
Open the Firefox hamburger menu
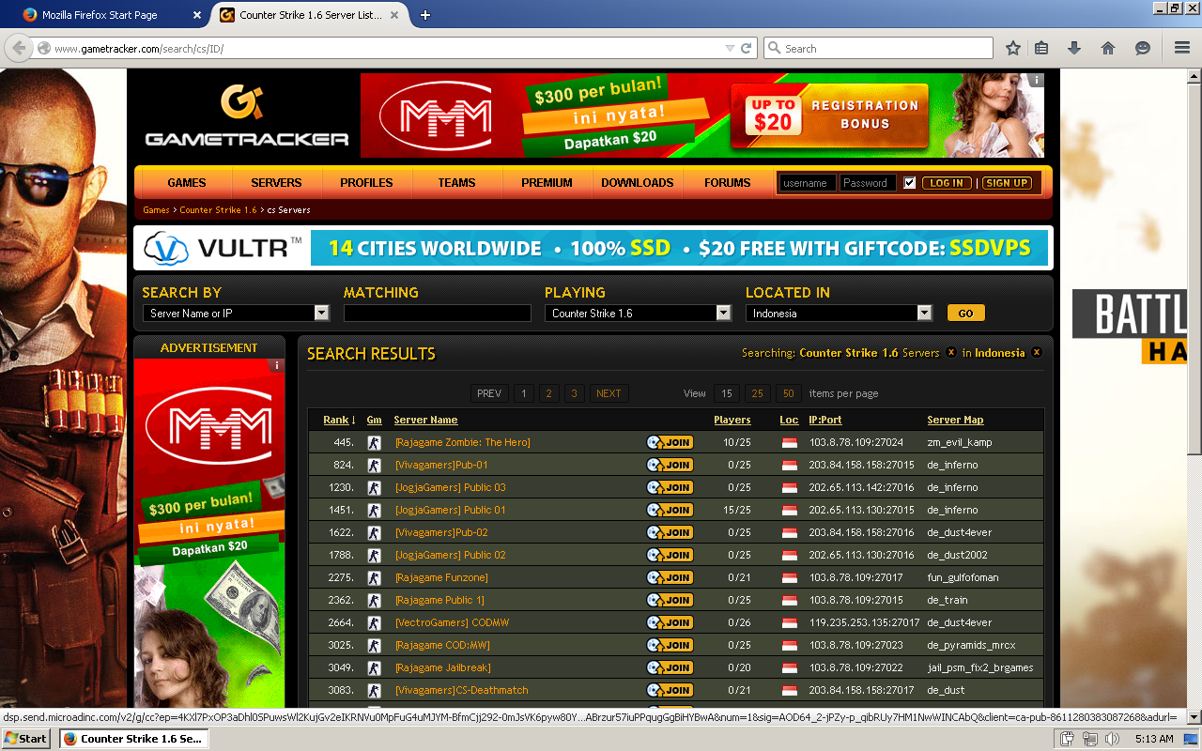tap(1182, 48)
